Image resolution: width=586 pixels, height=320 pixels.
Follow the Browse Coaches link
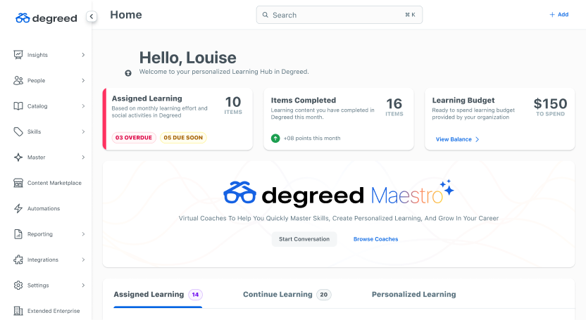point(375,239)
